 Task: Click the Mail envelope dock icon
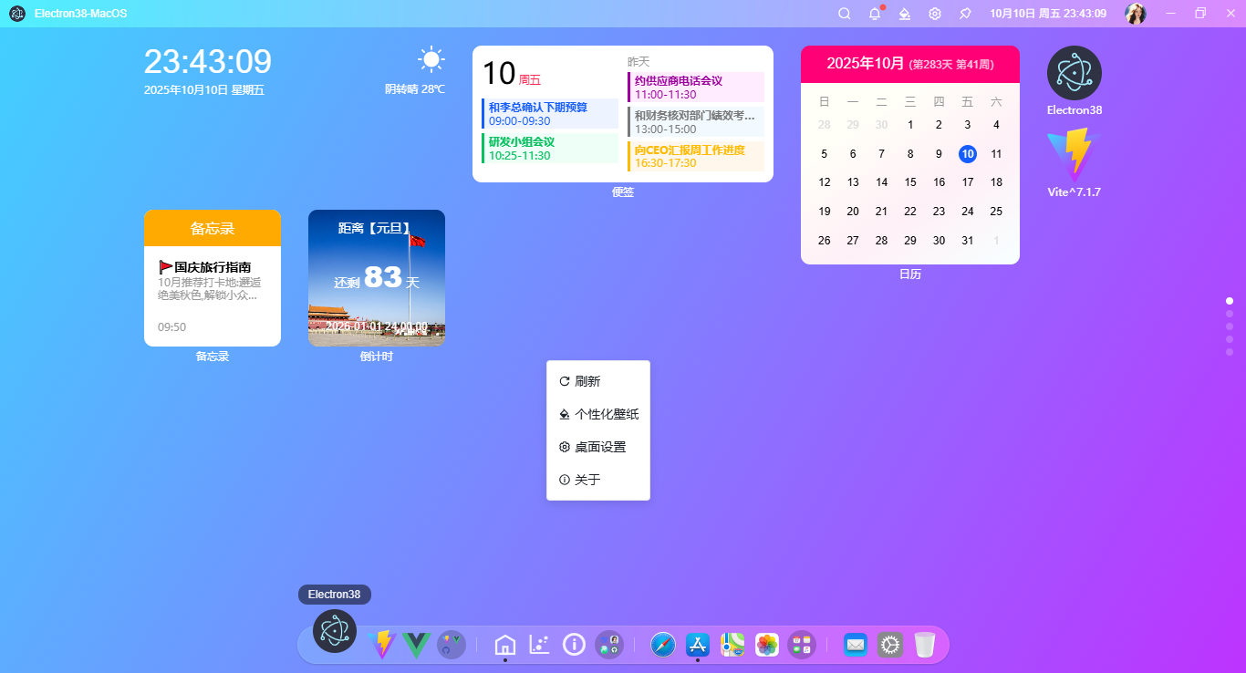[x=855, y=645]
